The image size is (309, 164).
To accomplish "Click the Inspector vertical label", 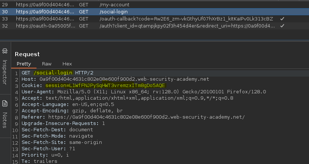I will pyautogui.click(x=5, y=72).
